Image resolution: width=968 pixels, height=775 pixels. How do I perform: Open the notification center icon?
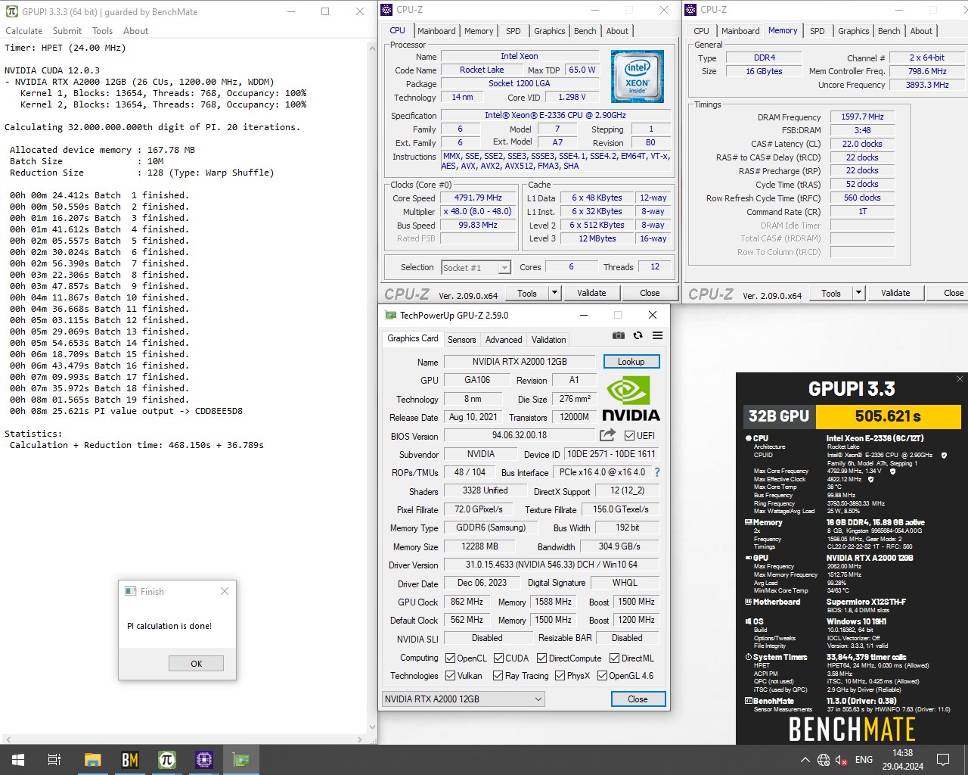point(943,760)
